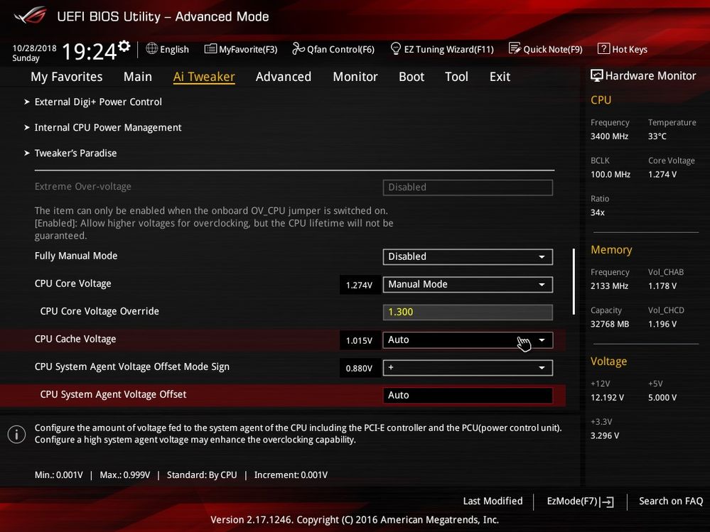Screen dimensions: 710x532
Task: Click memory frequency 2133 MHz value
Action: [x=610, y=286]
